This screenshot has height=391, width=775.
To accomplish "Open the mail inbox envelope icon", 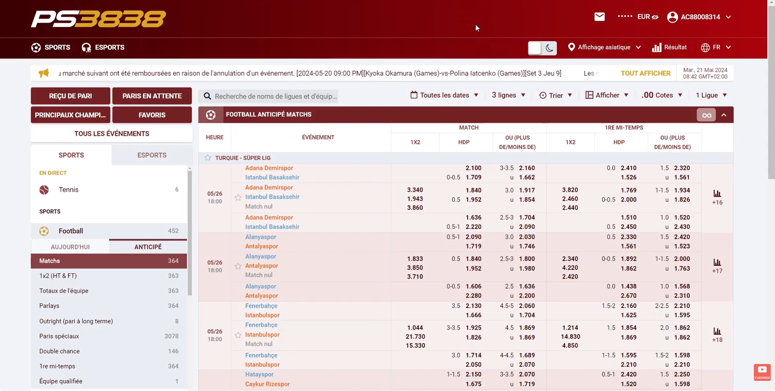I will coord(599,17).
